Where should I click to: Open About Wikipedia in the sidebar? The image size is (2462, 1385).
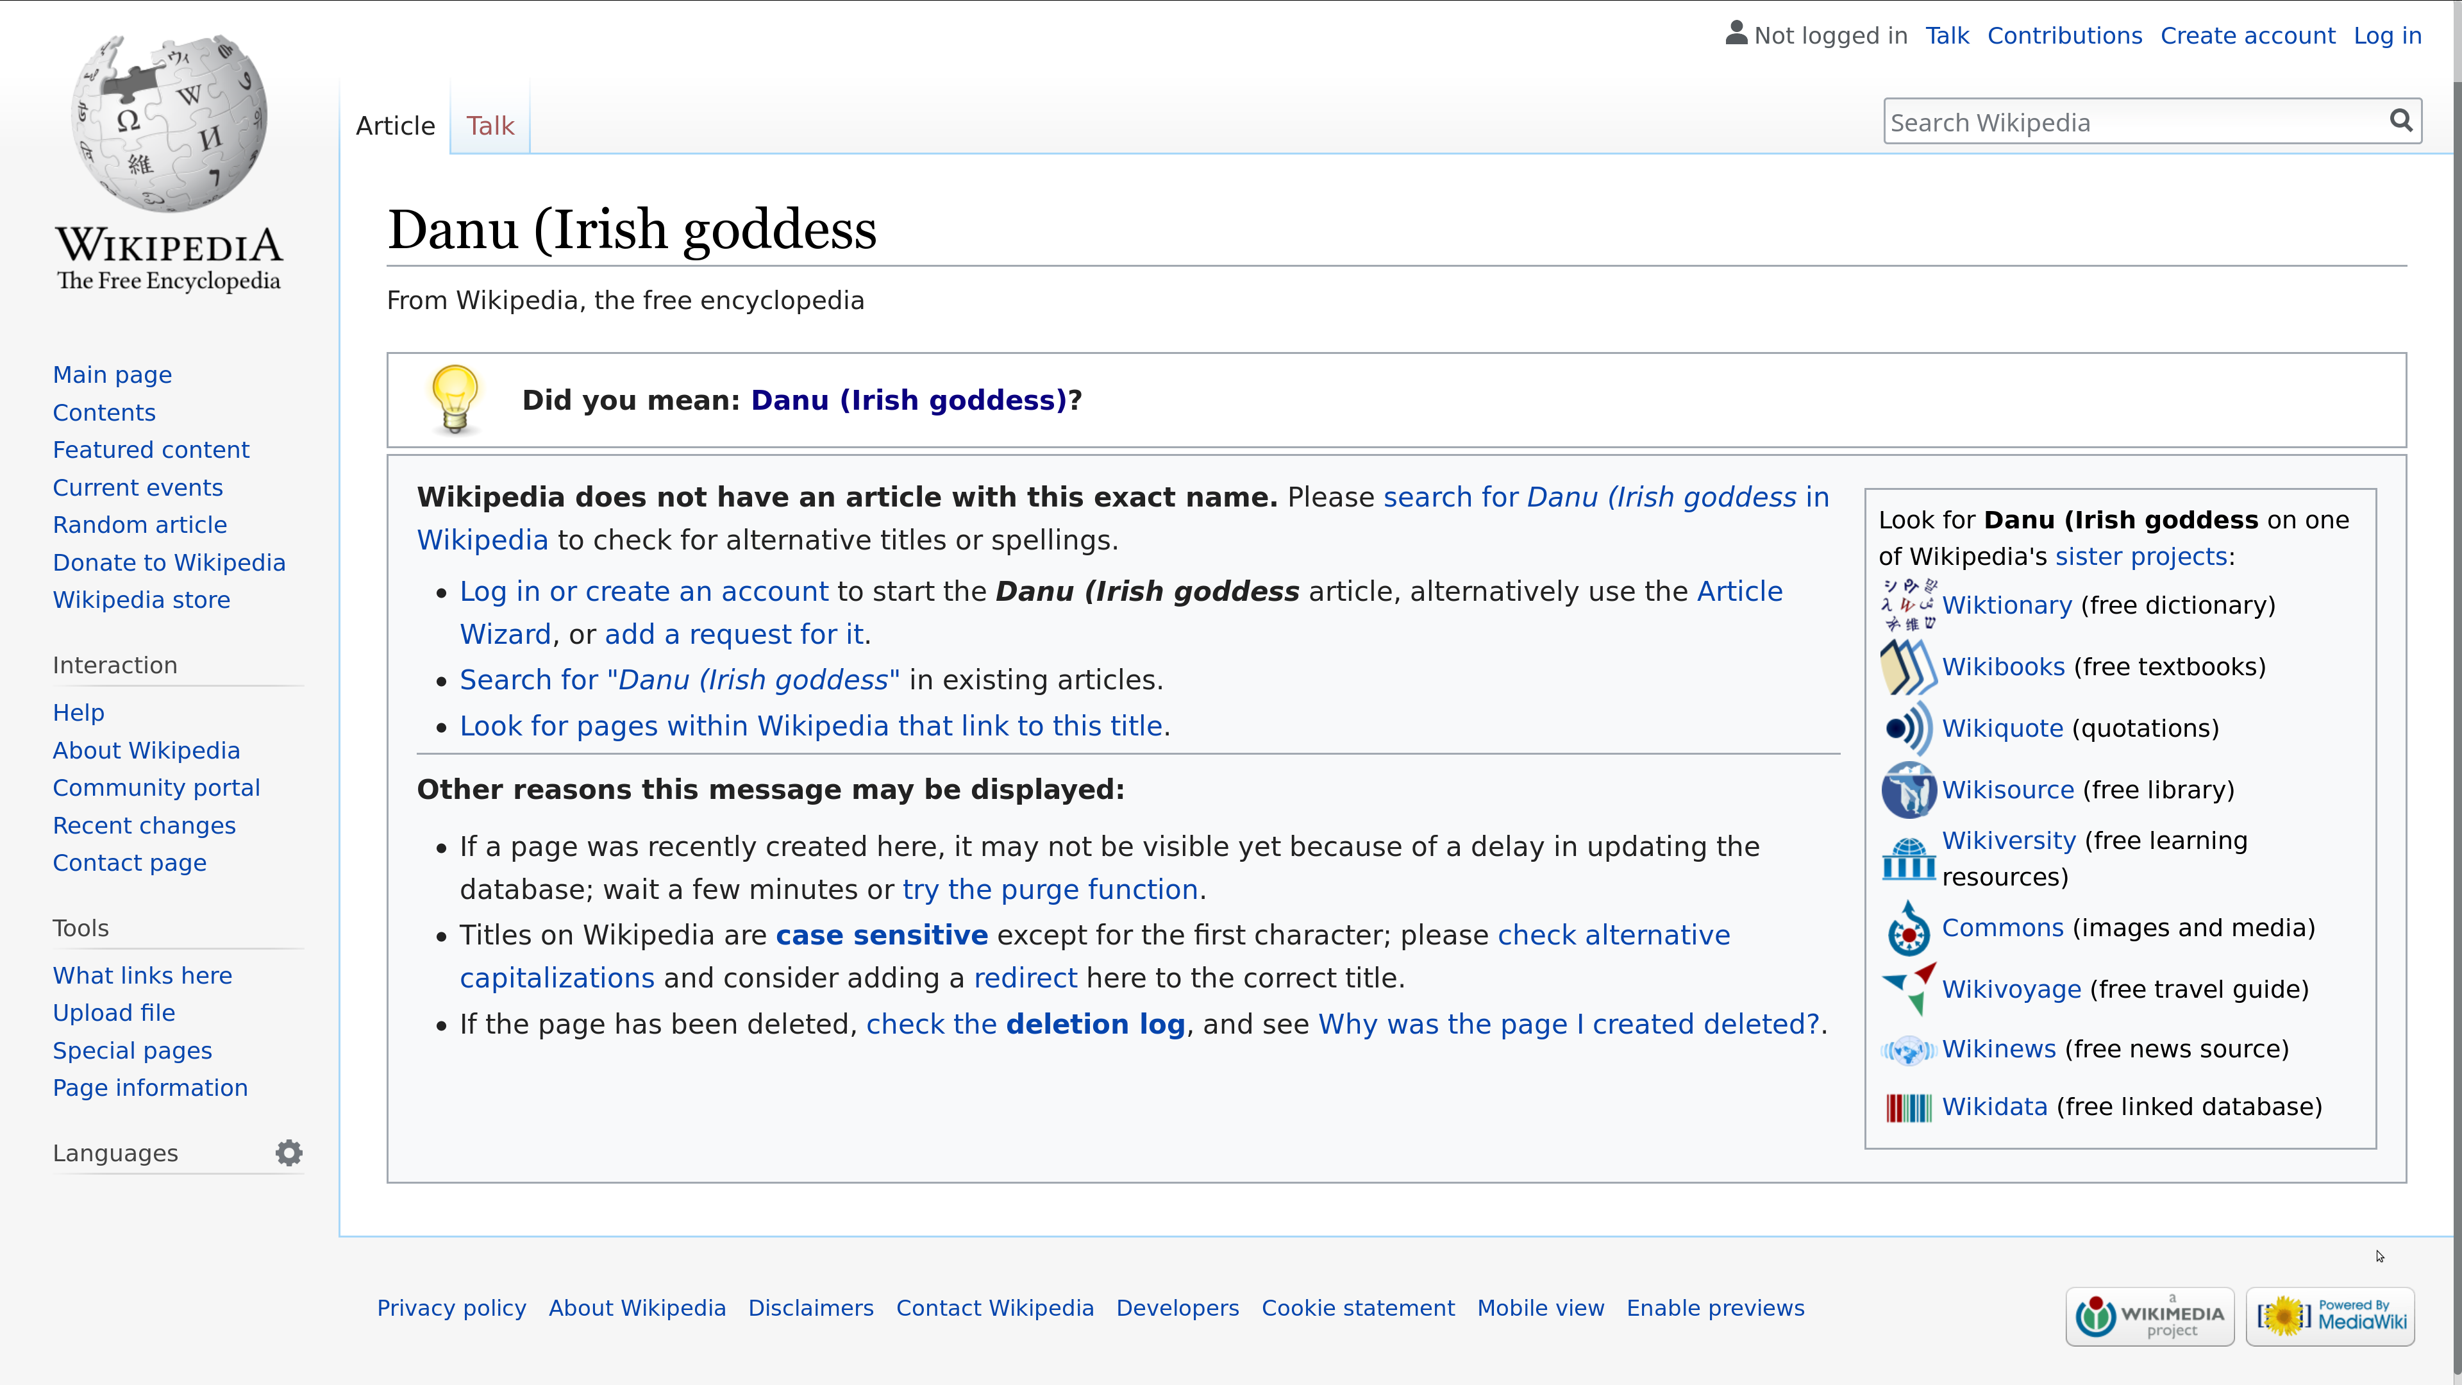tap(146, 750)
